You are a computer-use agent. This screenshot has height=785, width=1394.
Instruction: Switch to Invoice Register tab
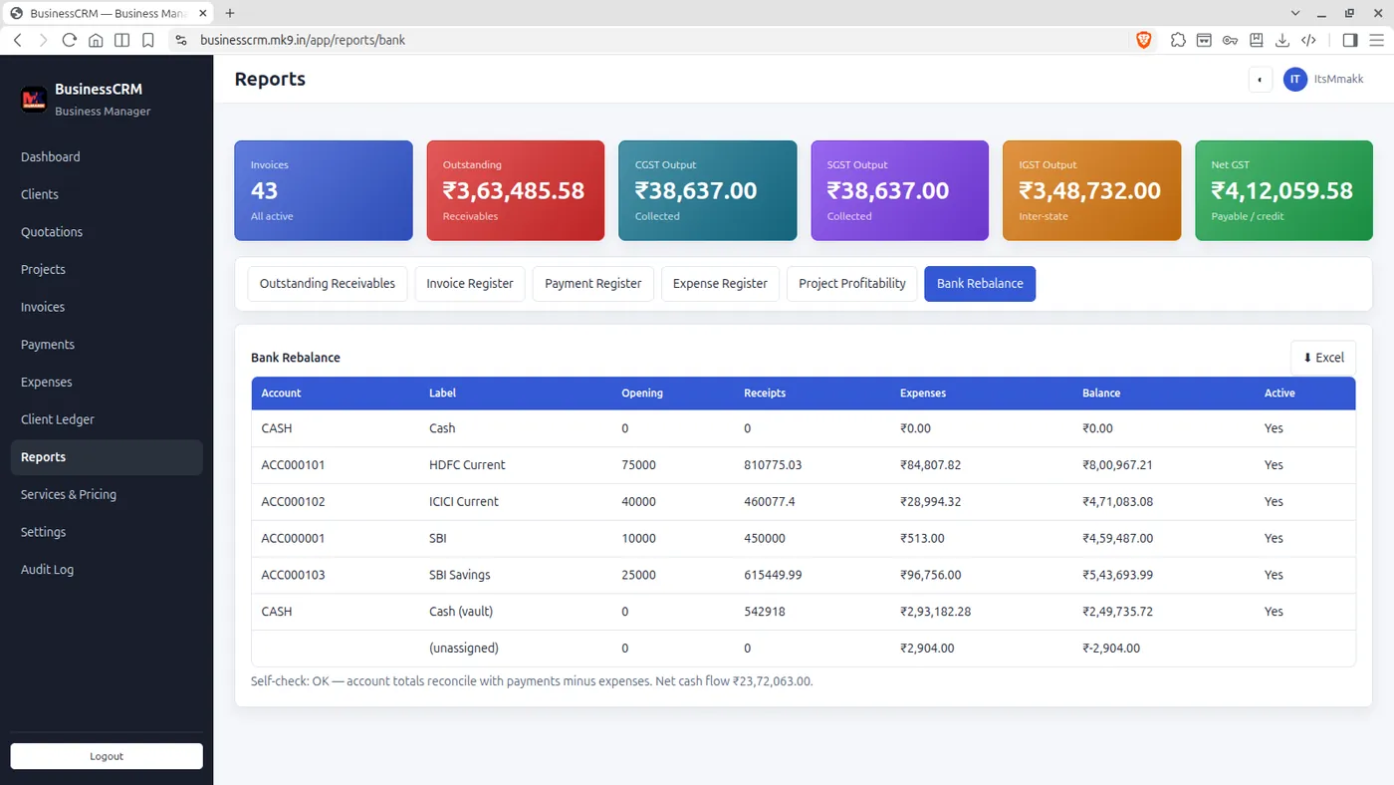(x=470, y=284)
